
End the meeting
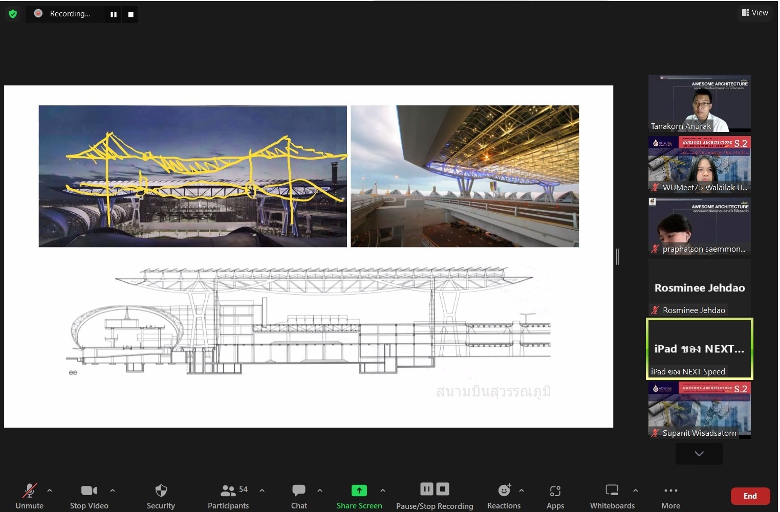[x=750, y=496]
